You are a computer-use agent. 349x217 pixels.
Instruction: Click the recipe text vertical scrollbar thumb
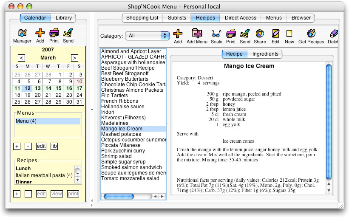[x=329, y=121]
